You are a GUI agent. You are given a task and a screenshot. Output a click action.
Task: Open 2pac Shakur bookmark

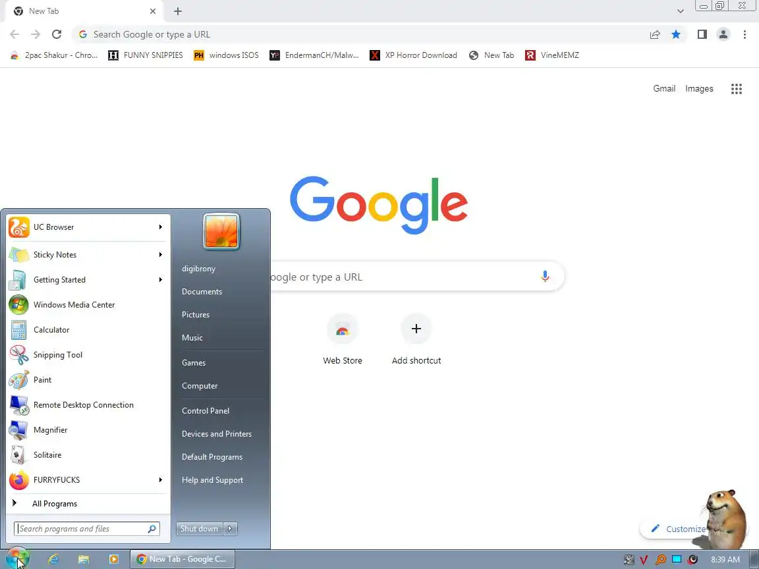point(54,55)
